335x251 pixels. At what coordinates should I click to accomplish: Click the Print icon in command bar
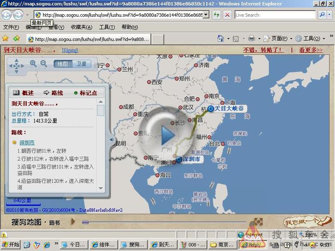coord(252,39)
